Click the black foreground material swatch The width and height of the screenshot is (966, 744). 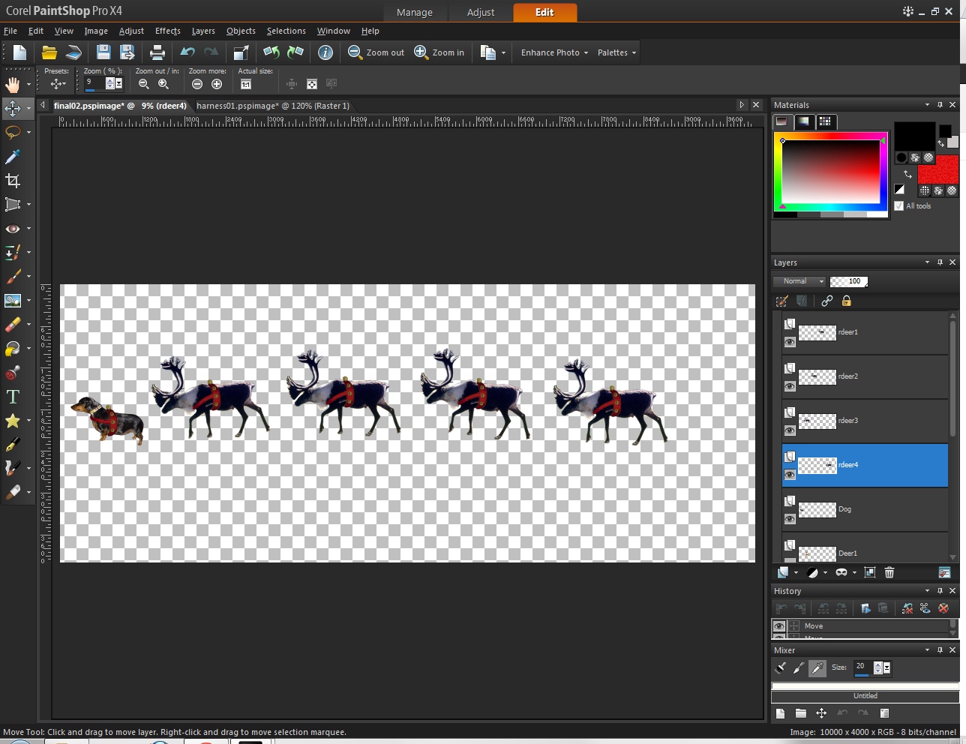pyautogui.click(x=914, y=136)
